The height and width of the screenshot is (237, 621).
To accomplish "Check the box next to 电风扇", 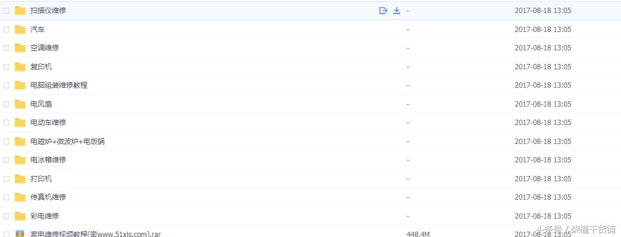I will pos(7,104).
